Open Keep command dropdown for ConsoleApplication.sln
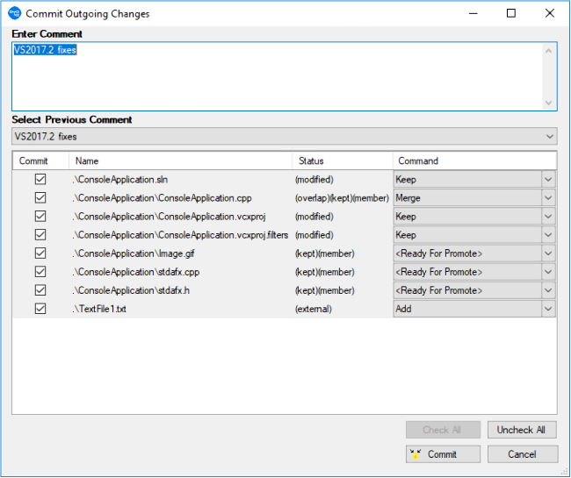The width and height of the screenshot is (571, 478). (548, 179)
